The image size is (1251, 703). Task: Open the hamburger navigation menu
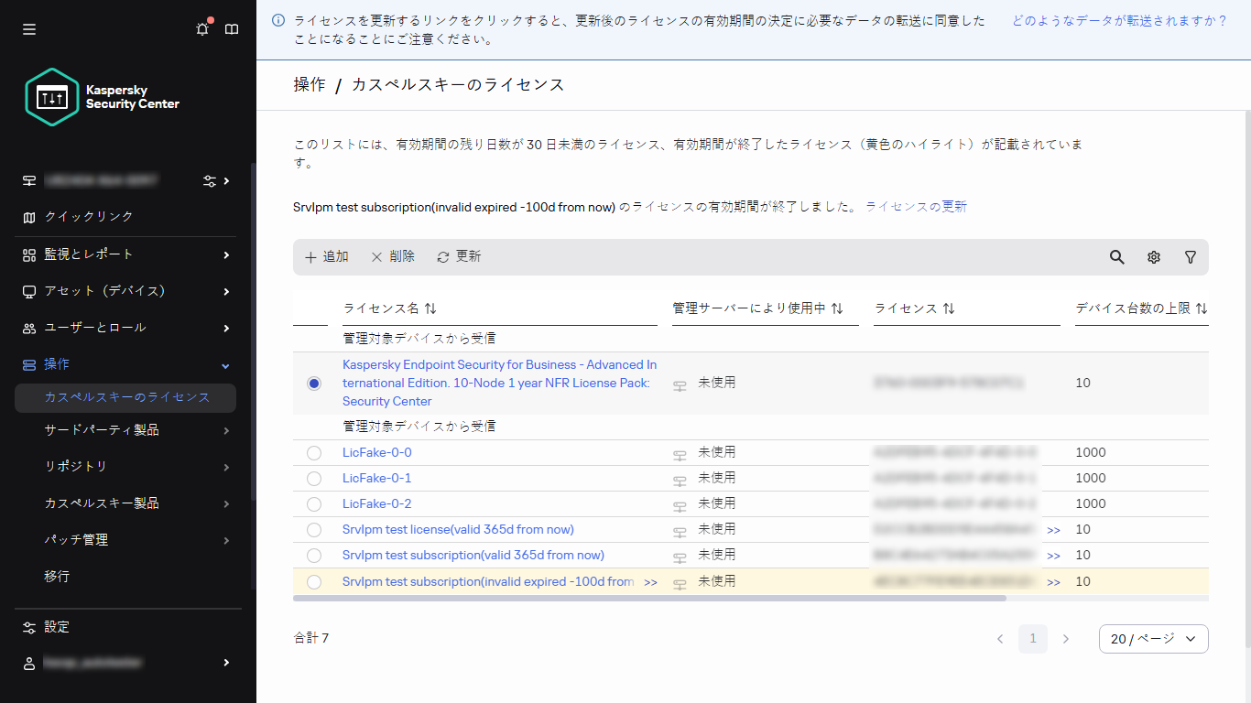28,28
